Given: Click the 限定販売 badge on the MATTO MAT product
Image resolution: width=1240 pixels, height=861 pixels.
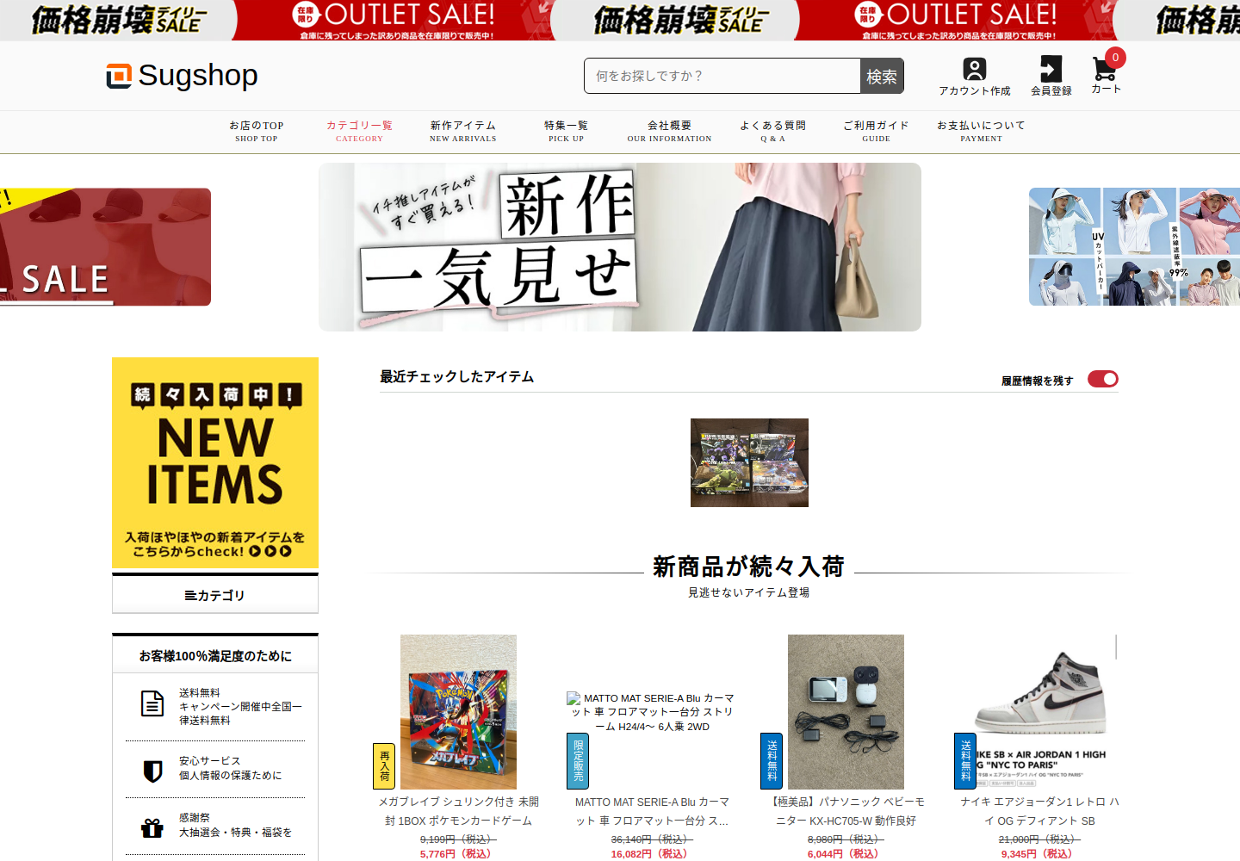Looking at the screenshot, I should [x=578, y=760].
